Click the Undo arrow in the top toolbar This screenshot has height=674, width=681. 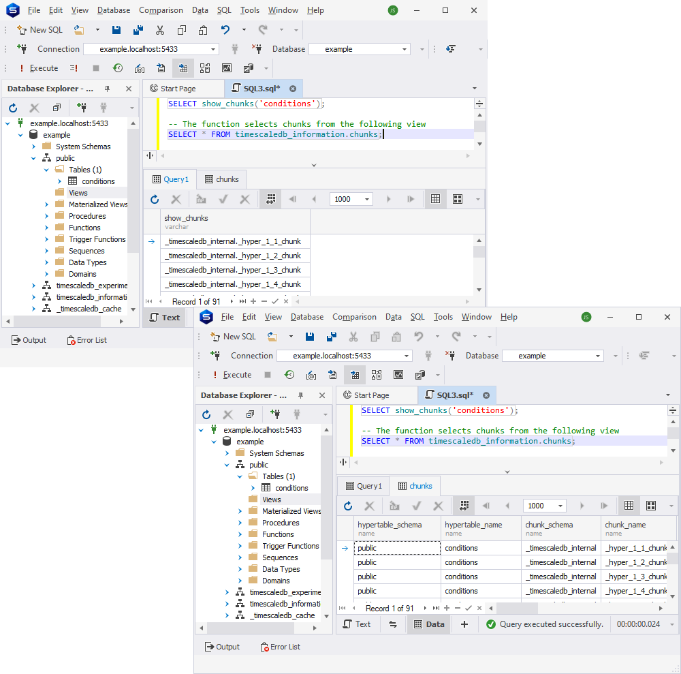(225, 30)
